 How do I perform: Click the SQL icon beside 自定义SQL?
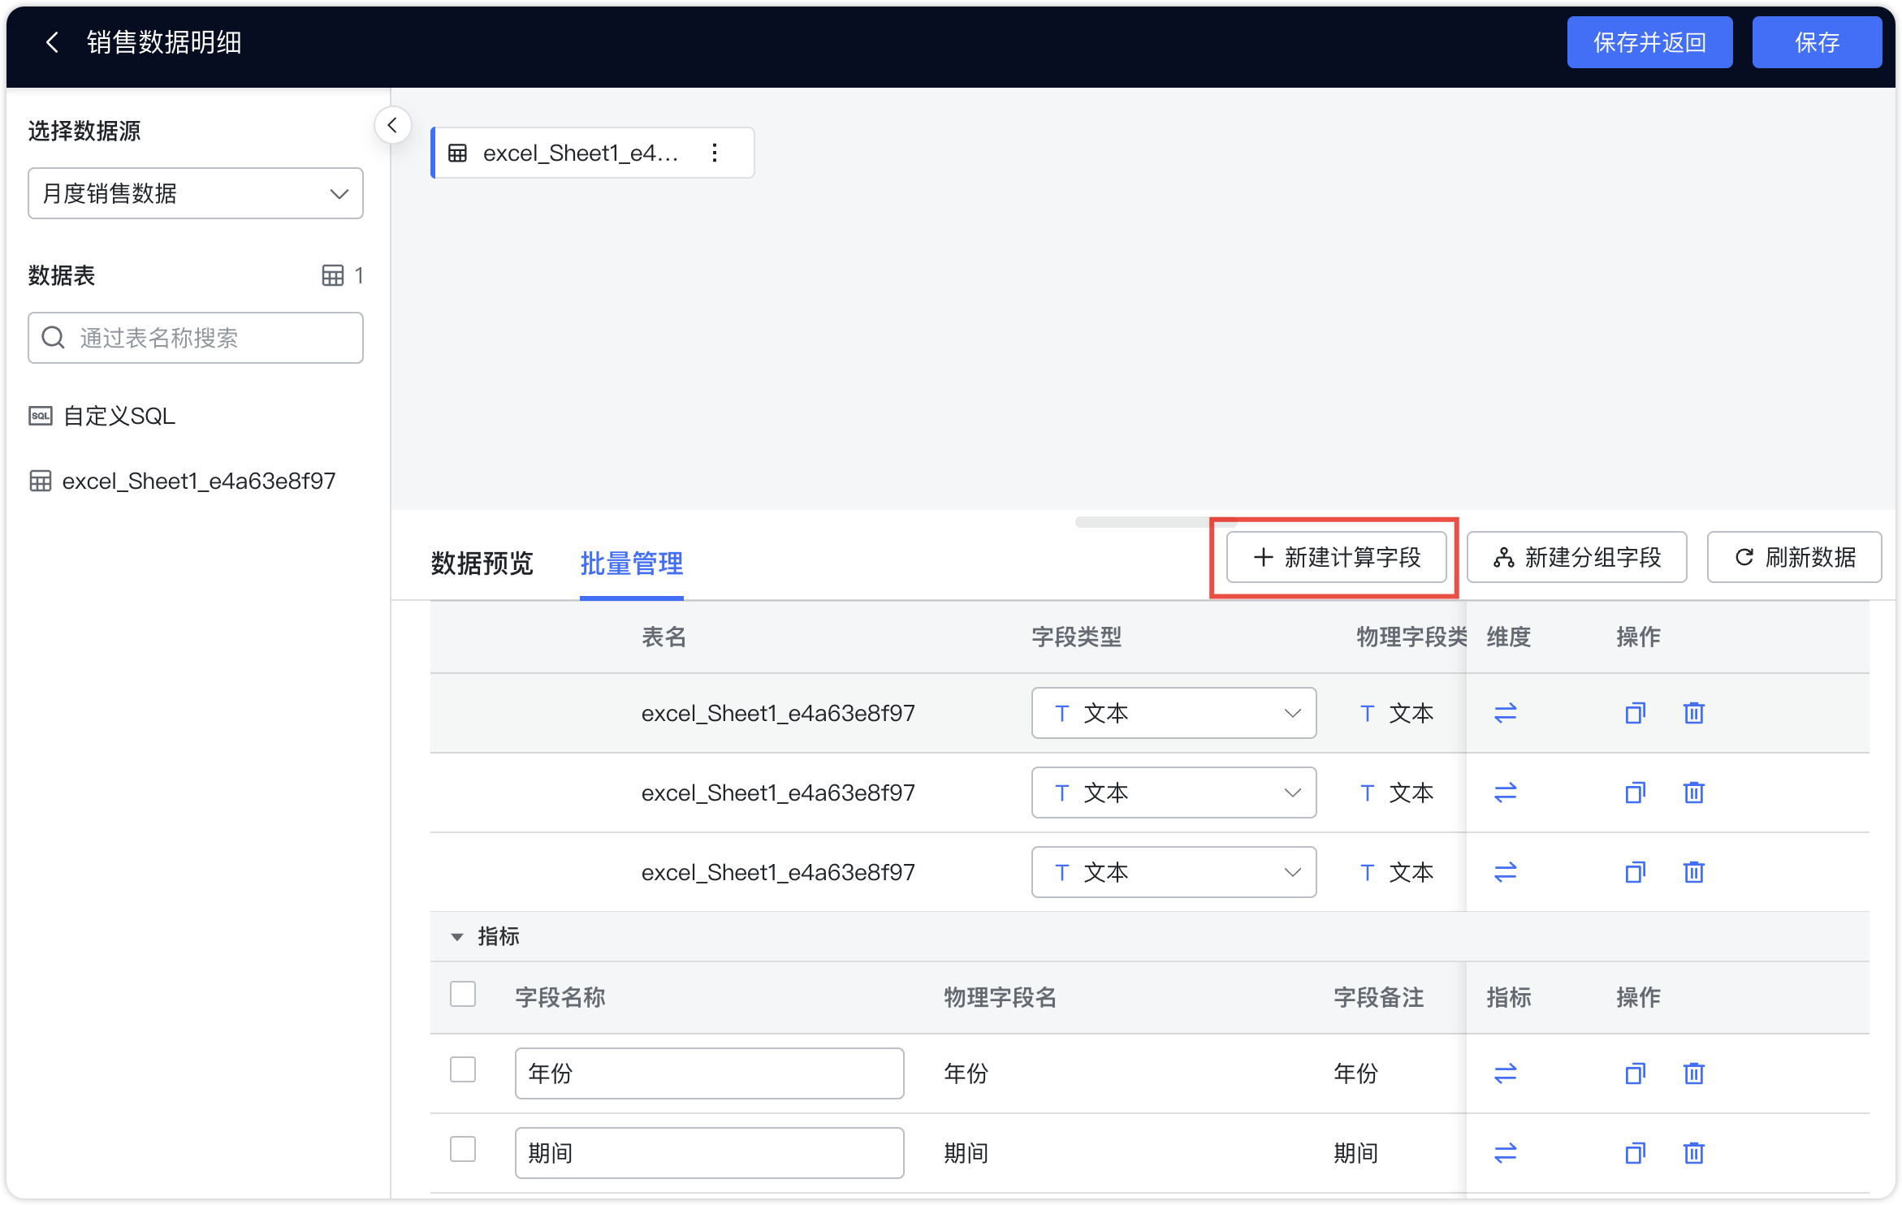[x=41, y=416]
